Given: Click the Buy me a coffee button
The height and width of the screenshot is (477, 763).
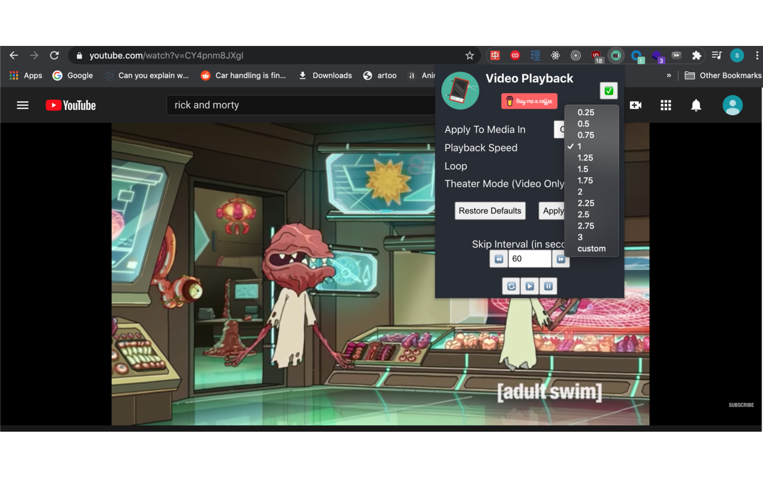Looking at the screenshot, I should 529,101.
